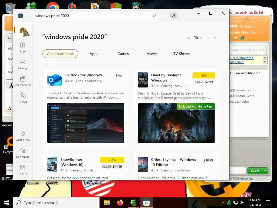Select the TV Shows filter tab
The image size is (277, 208).
pyautogui.click(x=182, y=54)
